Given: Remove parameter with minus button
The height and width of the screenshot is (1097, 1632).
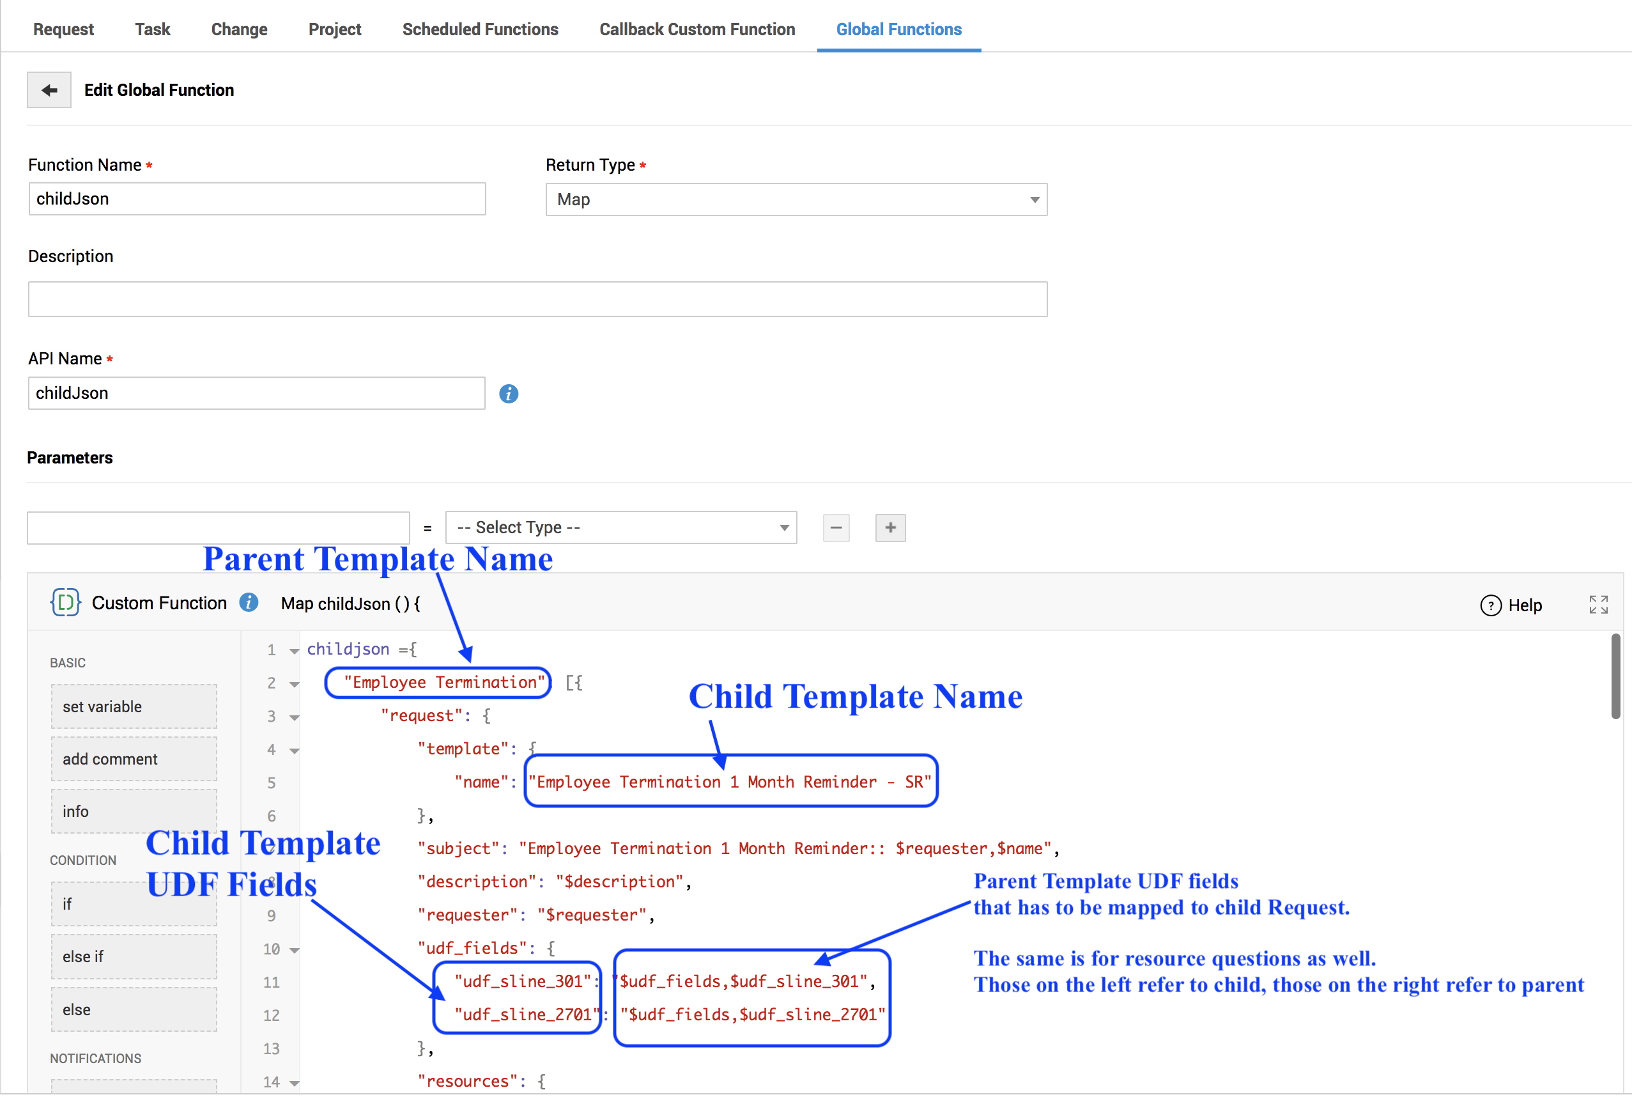Looking at the screenshot, I should 836,527.
